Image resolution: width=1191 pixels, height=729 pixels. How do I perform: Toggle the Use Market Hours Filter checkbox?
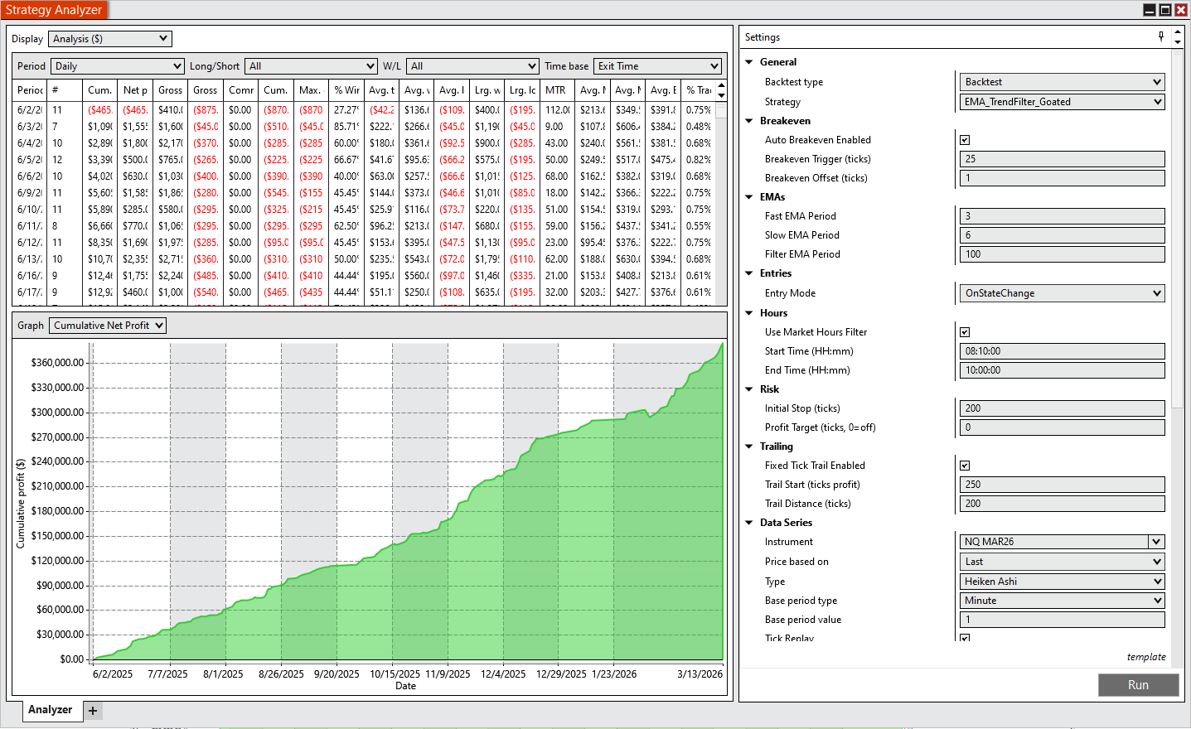[965, 332]
